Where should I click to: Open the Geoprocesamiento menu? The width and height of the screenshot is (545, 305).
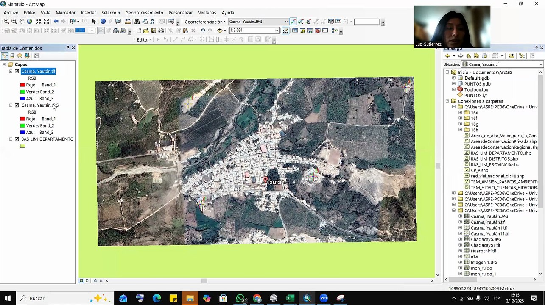pyautogui.click(x=144, y=13)
